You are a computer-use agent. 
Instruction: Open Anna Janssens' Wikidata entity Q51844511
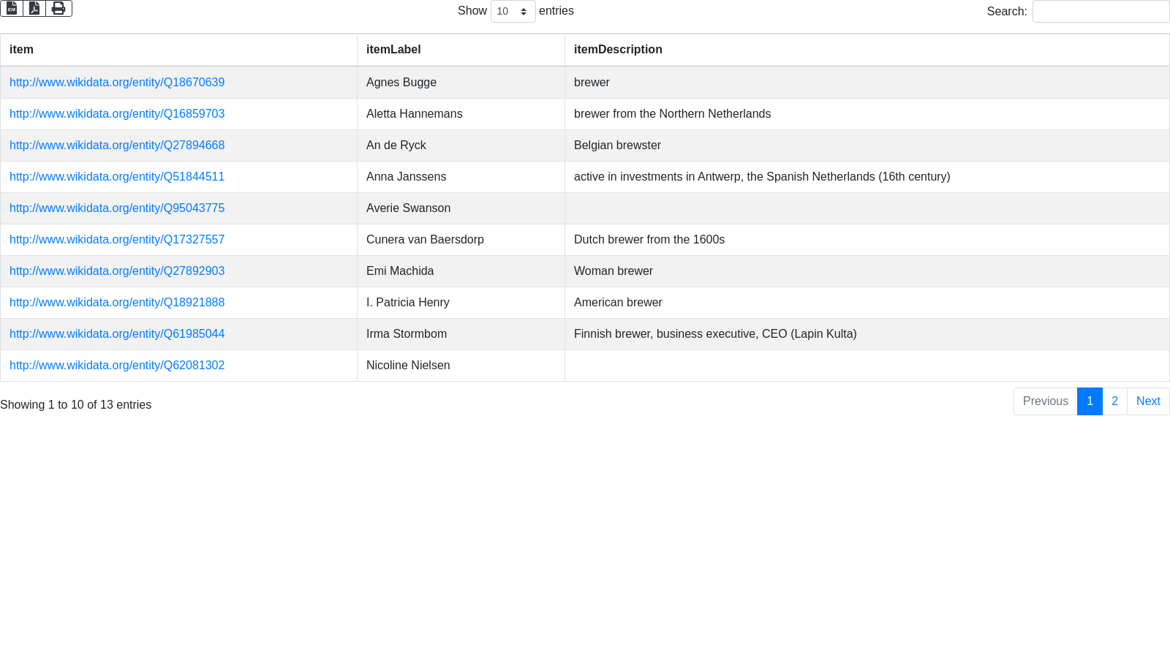pos(117,177)
